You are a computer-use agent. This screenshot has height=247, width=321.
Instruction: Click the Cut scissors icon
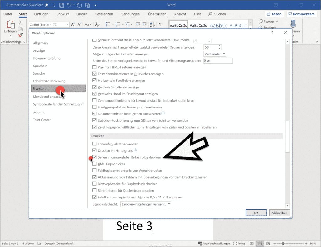[x=20, y=23]
